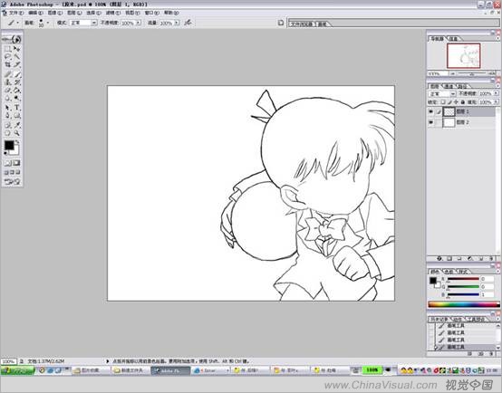
Task: Delete state using History panel trash icon
Action: point(491,354)
